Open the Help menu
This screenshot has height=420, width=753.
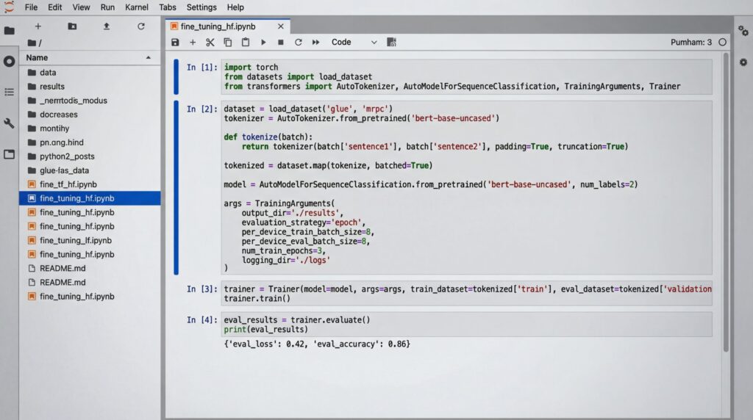[235, 7]
